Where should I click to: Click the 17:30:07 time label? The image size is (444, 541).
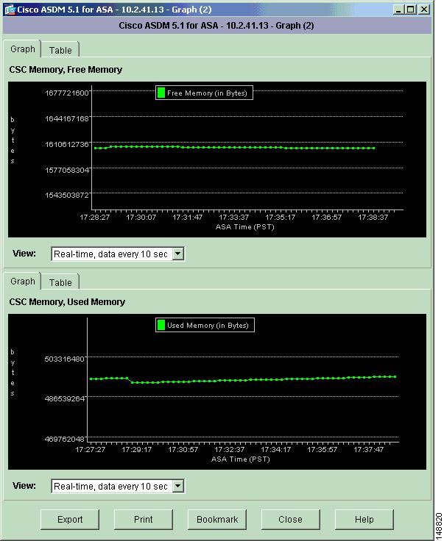pos(141,218)
